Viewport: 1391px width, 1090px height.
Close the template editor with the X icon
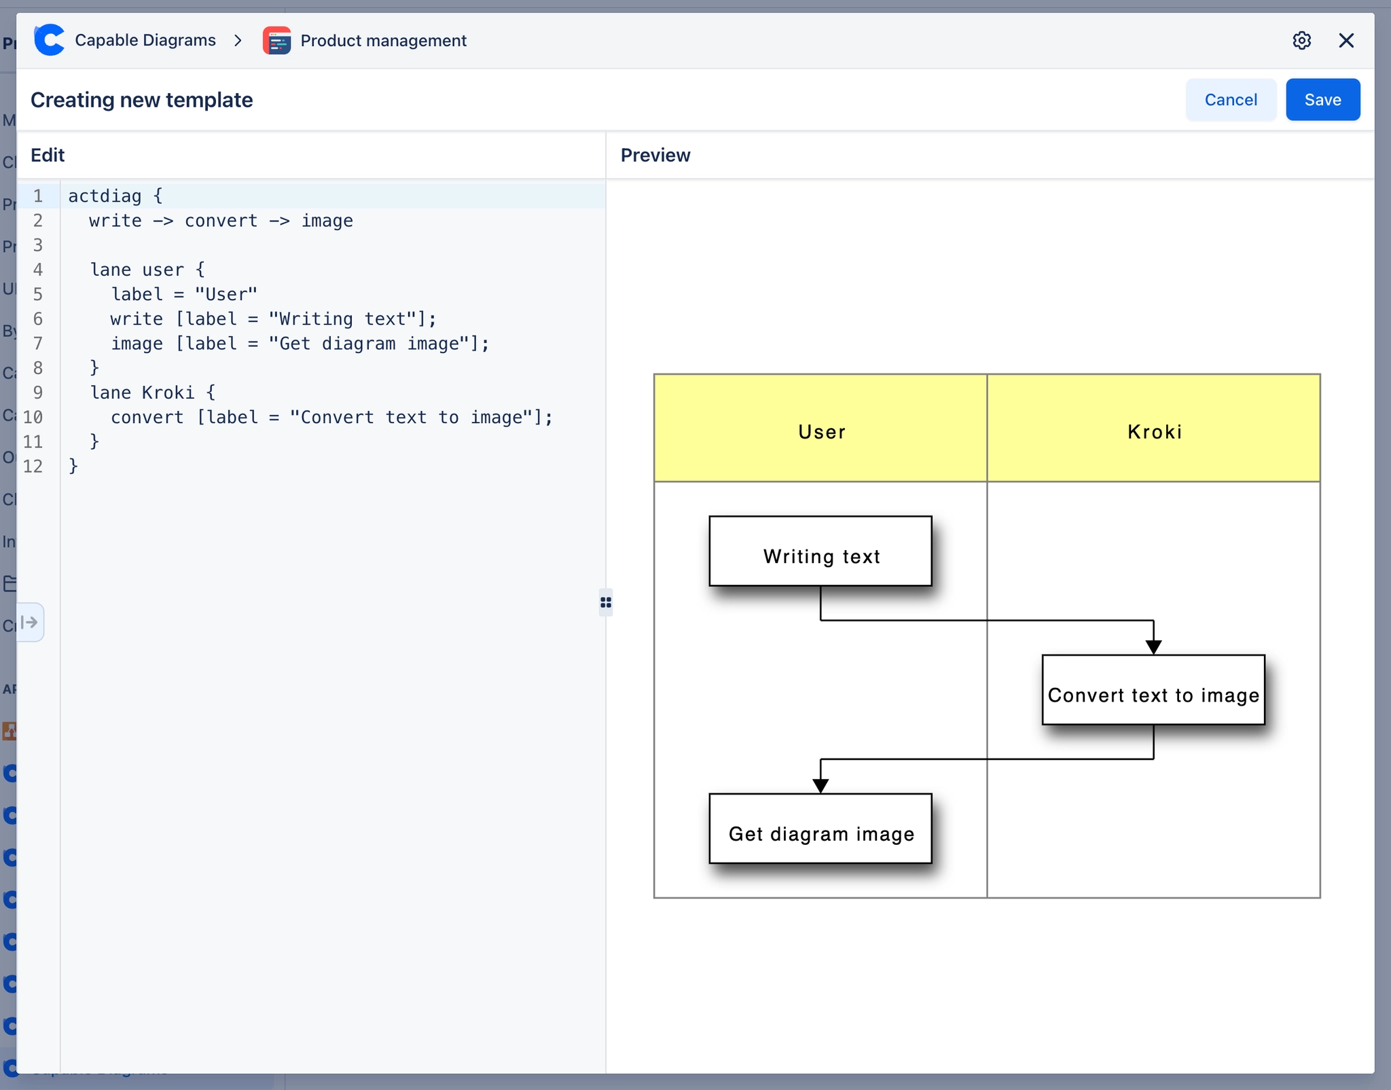[x=1347, y=40]
